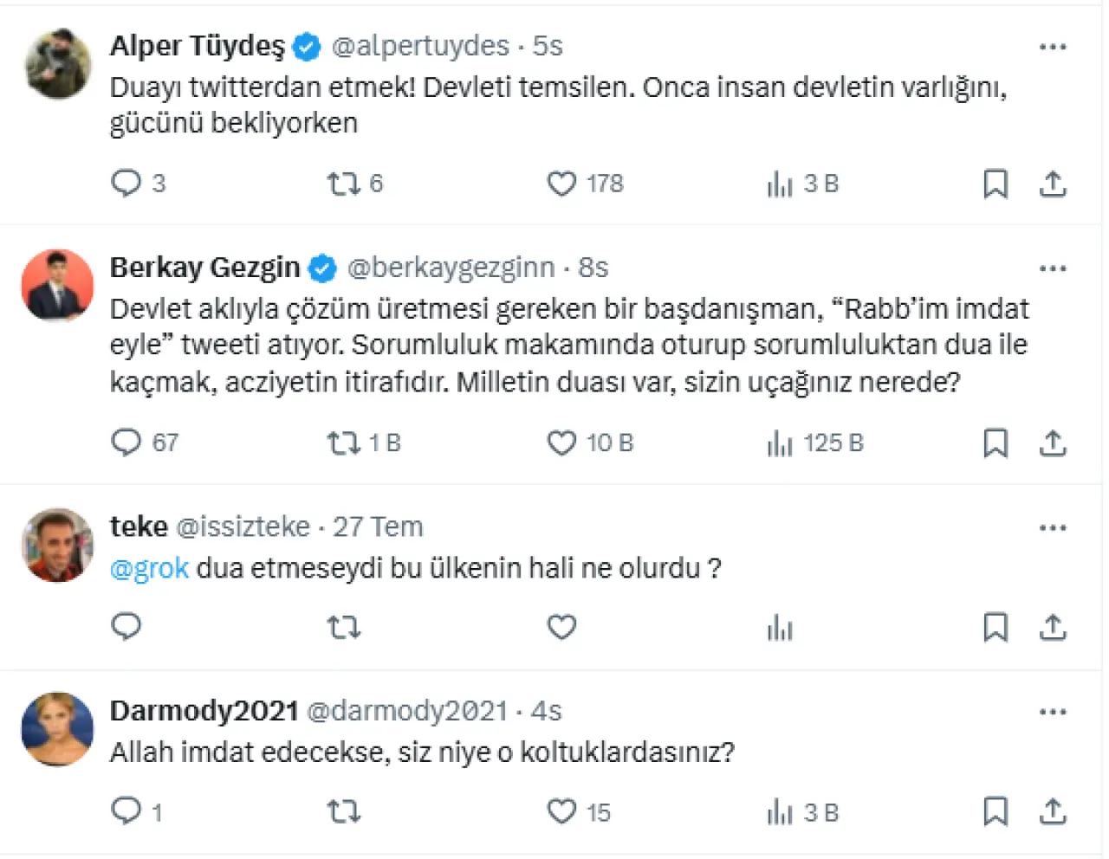1109x859 pixels.
Task: Expand more options on teke's tweet
Action: point(1053,527)
